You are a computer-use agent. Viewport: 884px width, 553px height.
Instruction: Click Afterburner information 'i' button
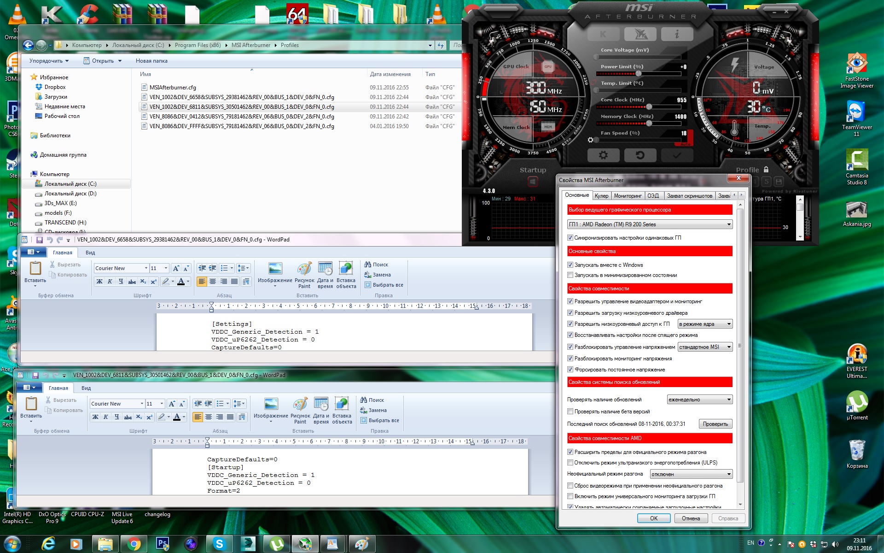676,34
